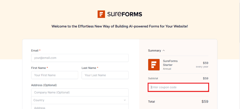
Task: Open the Country dropdown arrow
Action: point(125,100)
